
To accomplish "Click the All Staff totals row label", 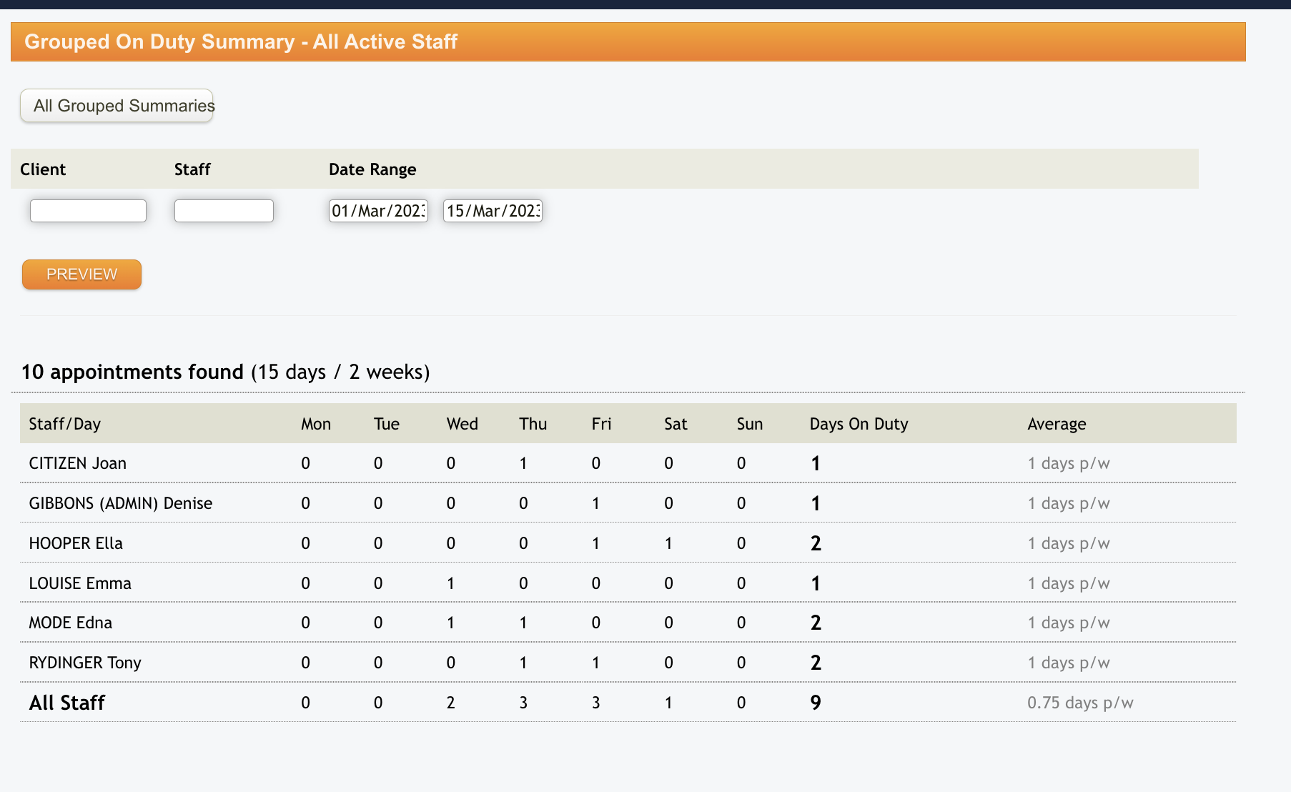I will [x=66, y=703].
